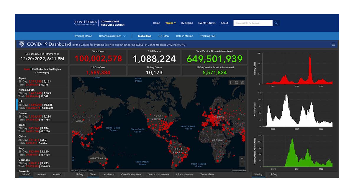Click the Tracking FAQ link
Image resolution: width=354 pixels, height=192 pixels.
tap(208, 36)
